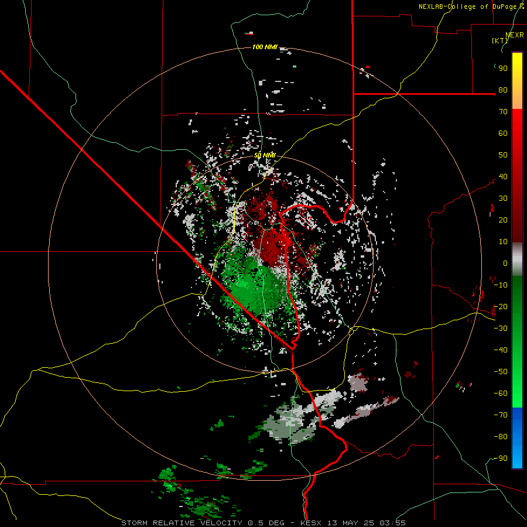This screenshot has height=527, width=527.
Task: Click the 20 value on velocity scale
Action: click(x=503, y=220)
